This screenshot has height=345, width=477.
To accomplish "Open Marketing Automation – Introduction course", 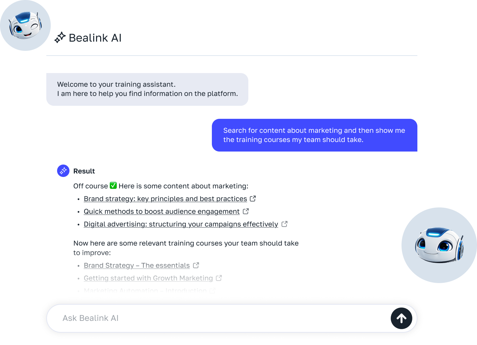I will pos(145,290).
